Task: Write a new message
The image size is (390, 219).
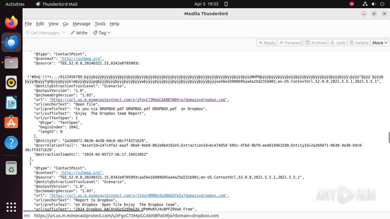Action: 79,33
